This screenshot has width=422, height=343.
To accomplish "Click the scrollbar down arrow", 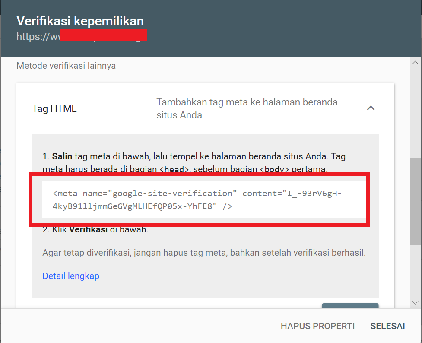I will pyautogui.click(x=415, y=302).
